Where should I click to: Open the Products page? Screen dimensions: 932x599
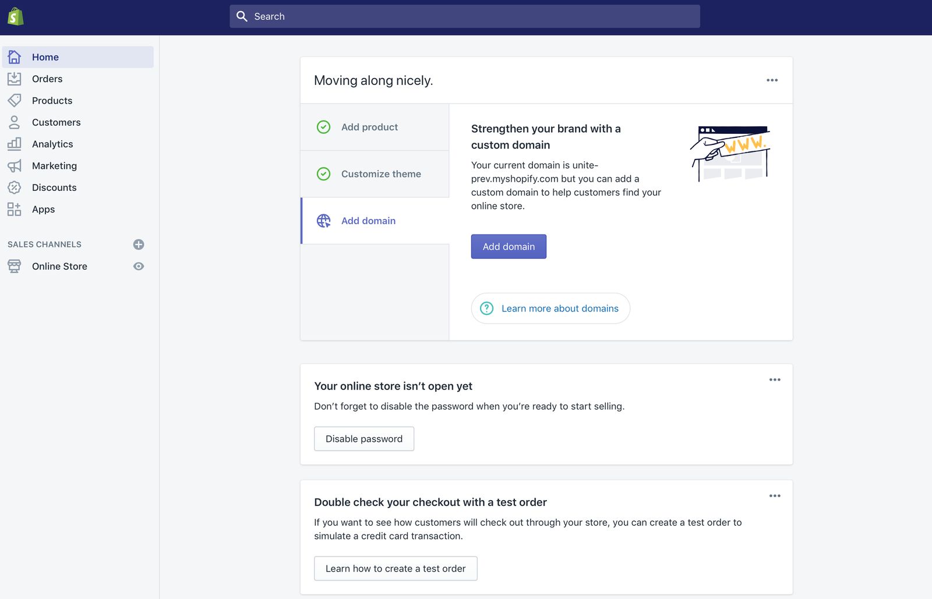78,100
